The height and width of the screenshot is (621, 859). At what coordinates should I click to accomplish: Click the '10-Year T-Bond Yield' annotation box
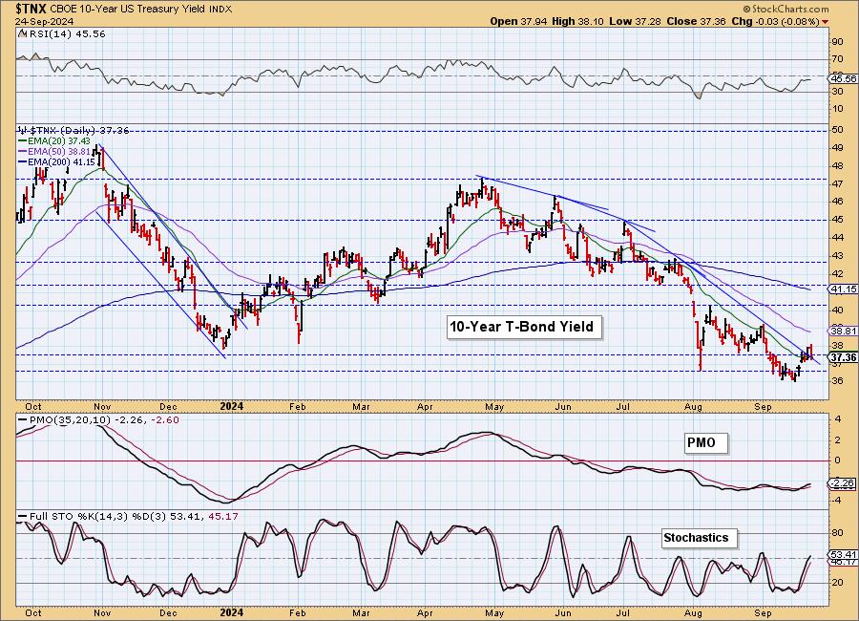tap(522, 327)
